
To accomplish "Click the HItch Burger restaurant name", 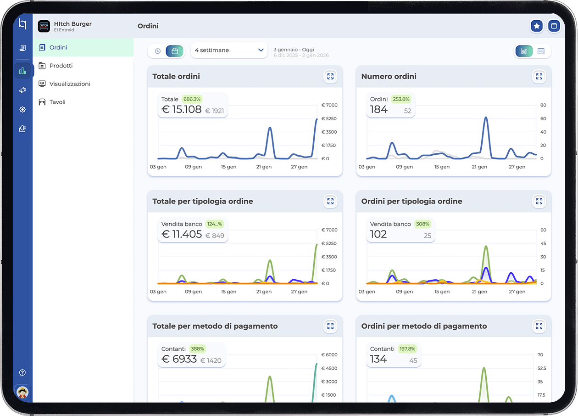I will [x=72, y=24].
